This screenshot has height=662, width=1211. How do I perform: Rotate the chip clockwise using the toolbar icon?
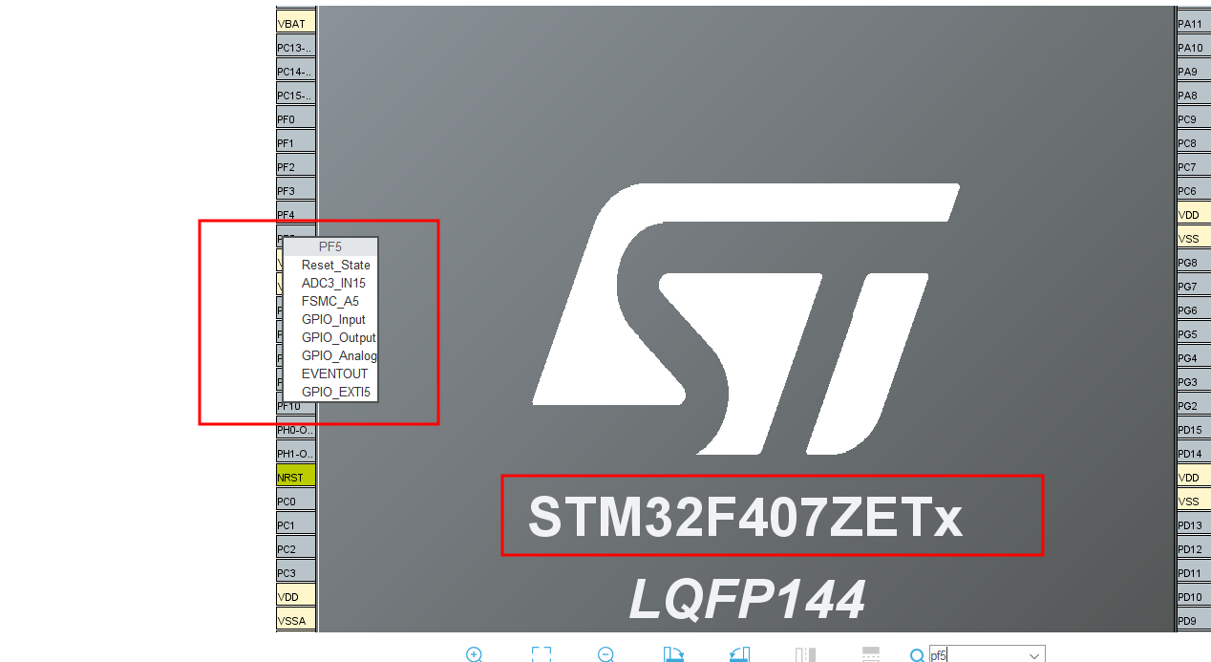pos(673,654)
